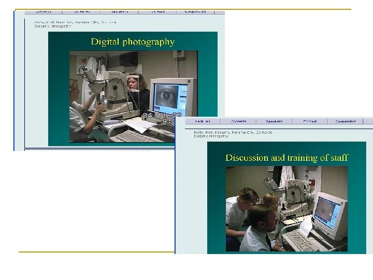
Task: Switch to Contents tab in lower Discussion page
Action: click(239, 121)
